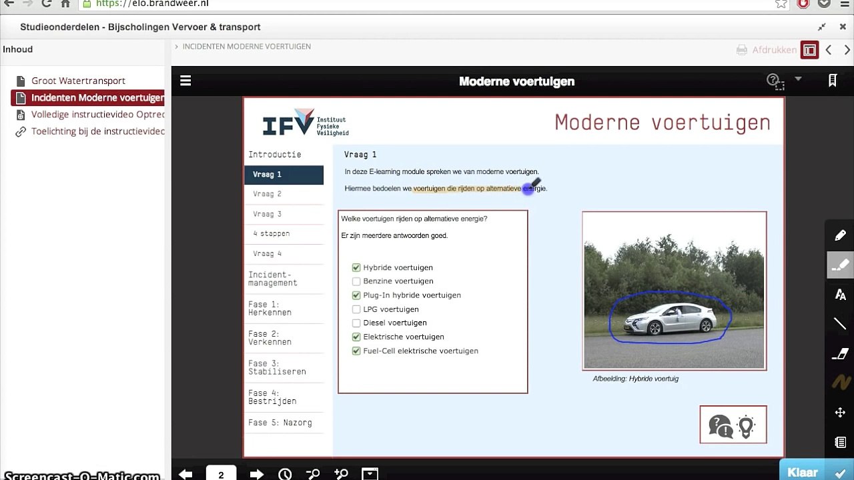Expand the INCIDENTEN MODERNE VOERTUIGEN breadcrumb chevron
The height and width of the screenshot is (480, 854).
176,47
